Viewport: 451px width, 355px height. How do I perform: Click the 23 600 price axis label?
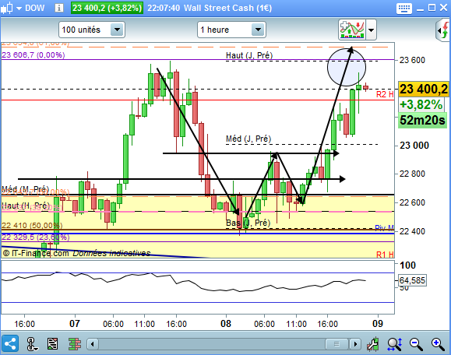[x=412, y=60]
